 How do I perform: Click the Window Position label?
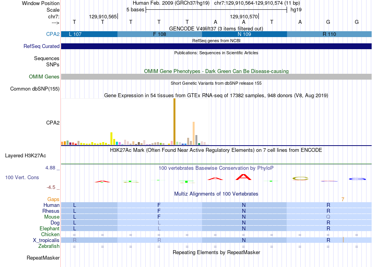point(41,3)
